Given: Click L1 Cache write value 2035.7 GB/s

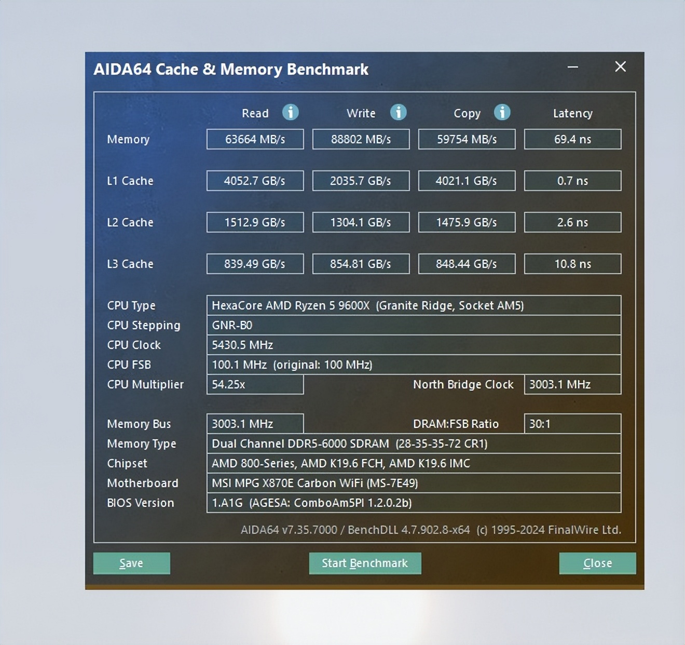Looking at the screenshot, I should coord(361,181).
